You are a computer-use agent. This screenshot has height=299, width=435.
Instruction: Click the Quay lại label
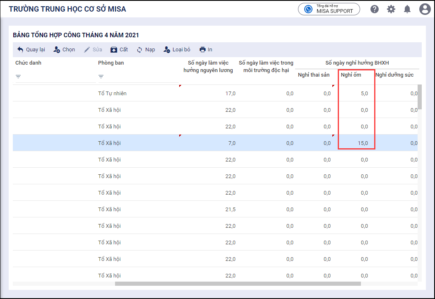[x=36, y=49]
